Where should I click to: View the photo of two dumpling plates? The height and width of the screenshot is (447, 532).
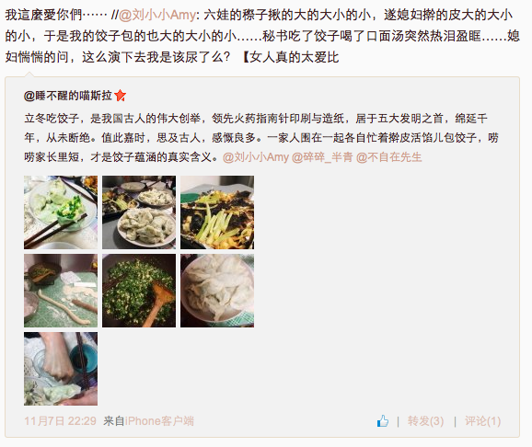coord(139,212)
